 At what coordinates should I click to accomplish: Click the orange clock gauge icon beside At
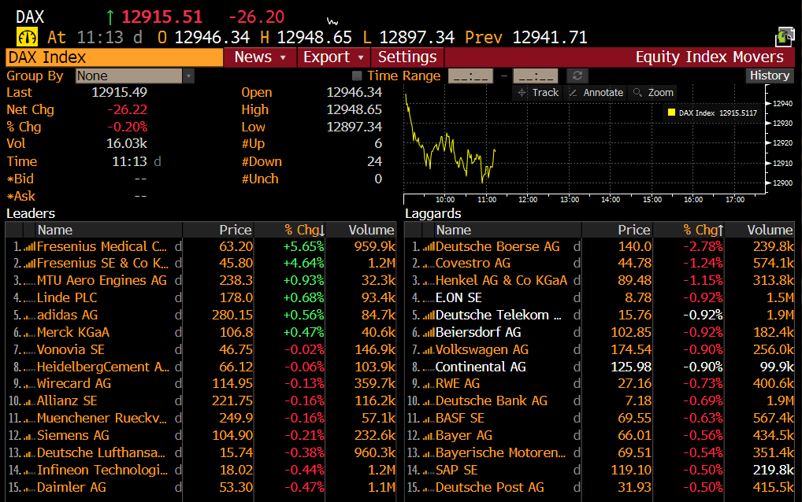tap(27, 37)
